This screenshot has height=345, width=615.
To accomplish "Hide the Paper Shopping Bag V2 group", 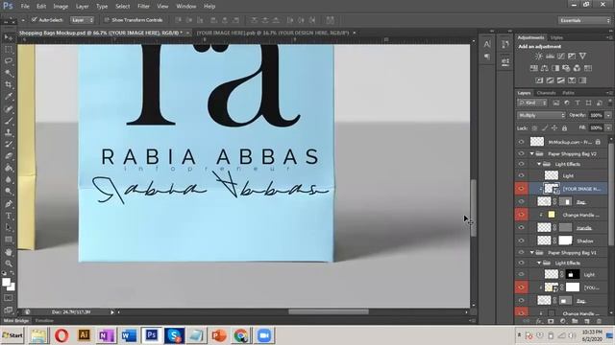I will 521,153.
